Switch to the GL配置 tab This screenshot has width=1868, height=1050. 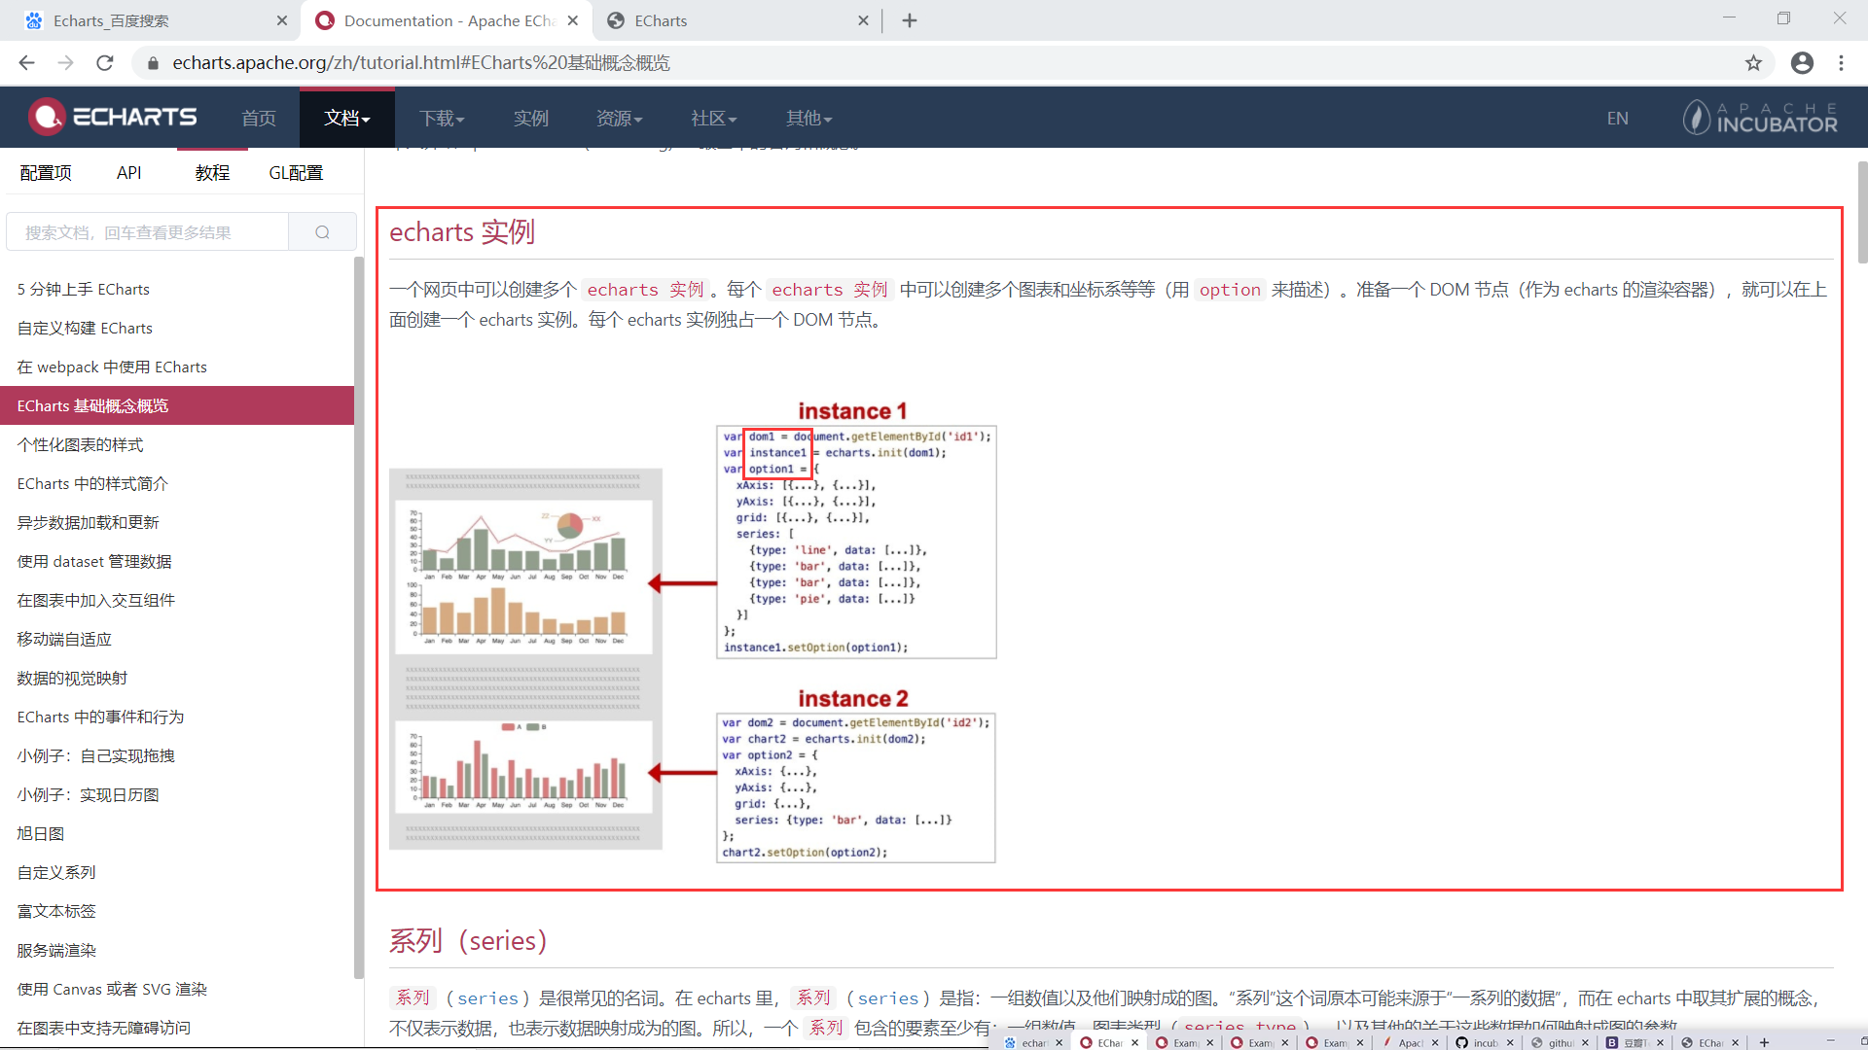[296, 172]
